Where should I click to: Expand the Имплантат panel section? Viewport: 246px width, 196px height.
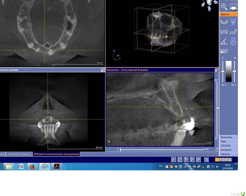click(228, 150)
